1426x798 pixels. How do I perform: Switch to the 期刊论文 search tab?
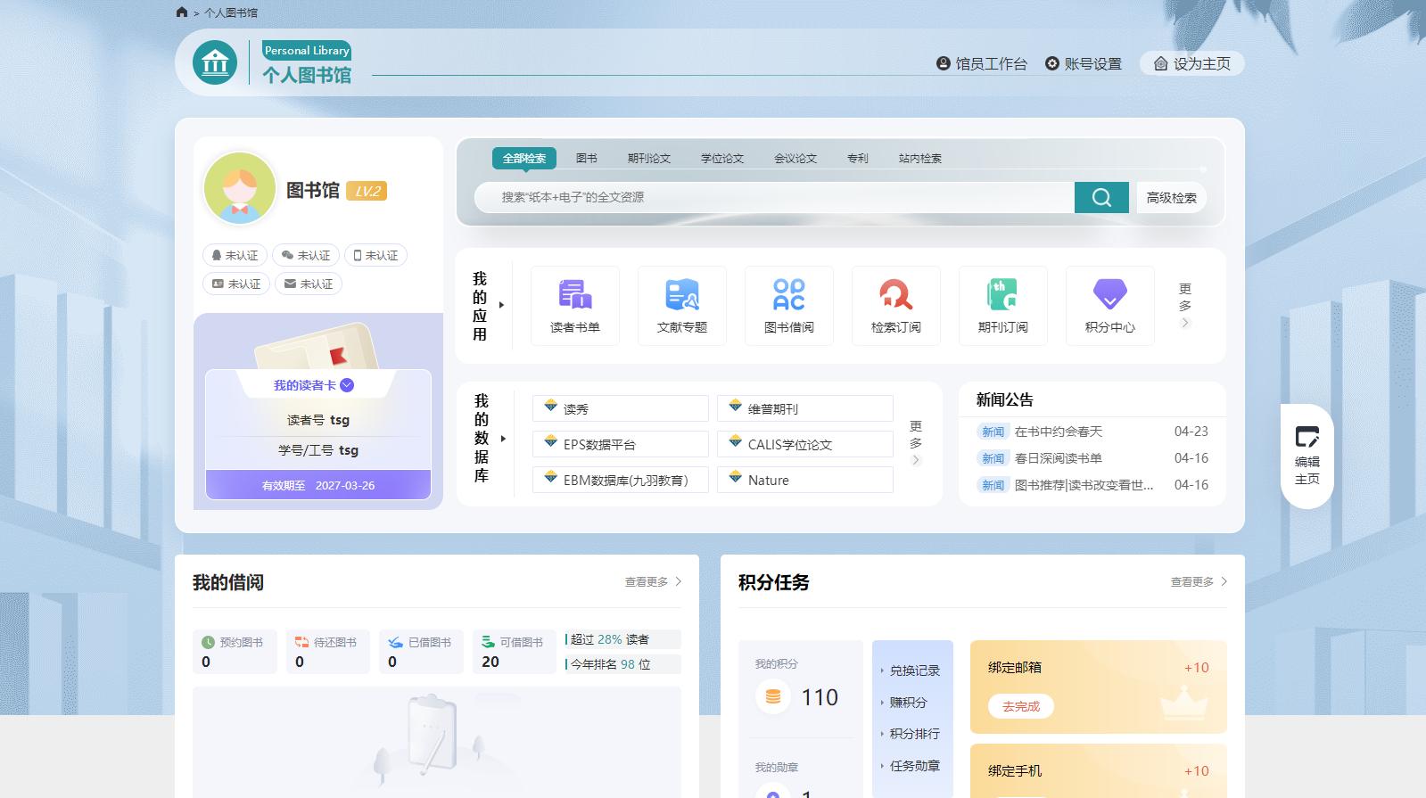(648, 159)
